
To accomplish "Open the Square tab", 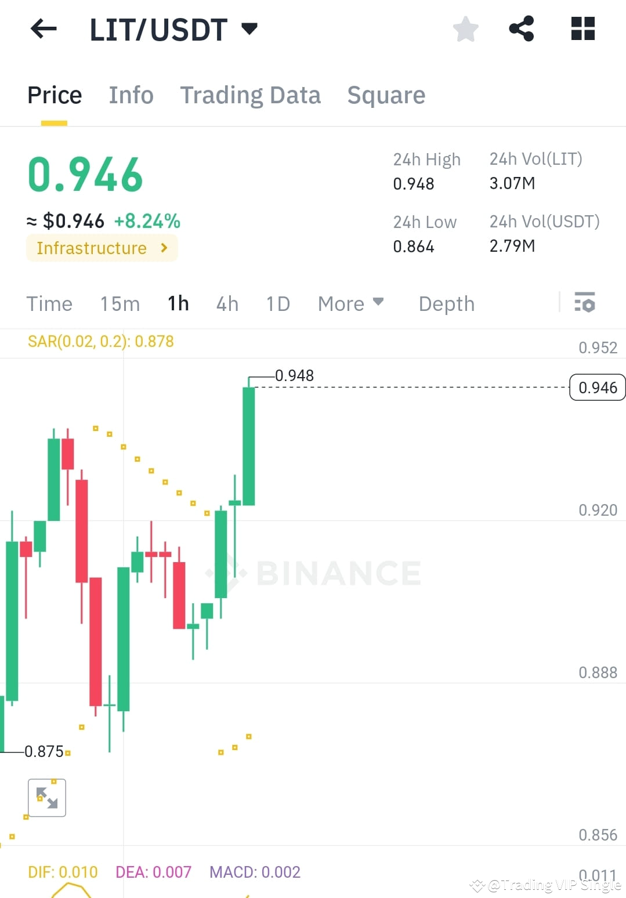I will pyautogui.click(x=386, y=95).
